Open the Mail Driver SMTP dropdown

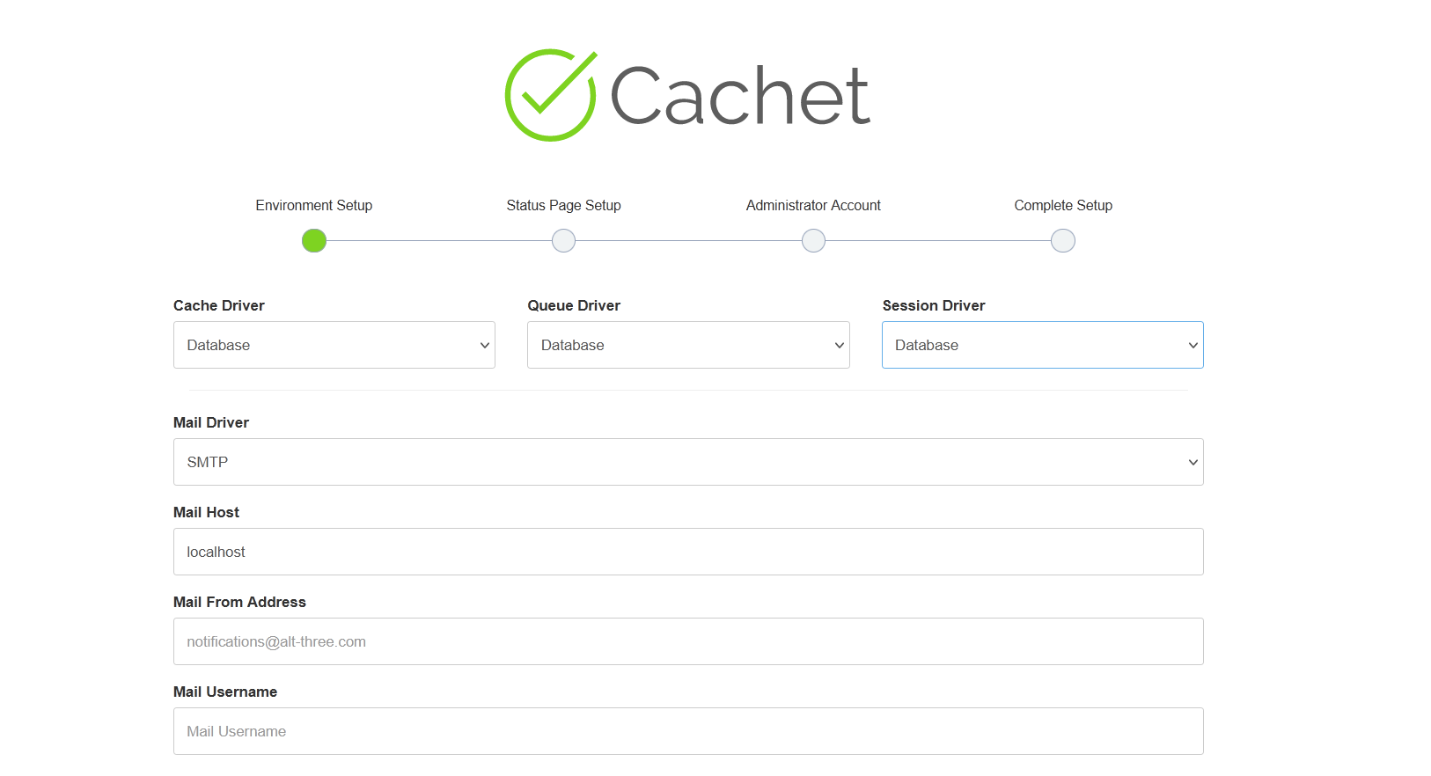(688, 462)
